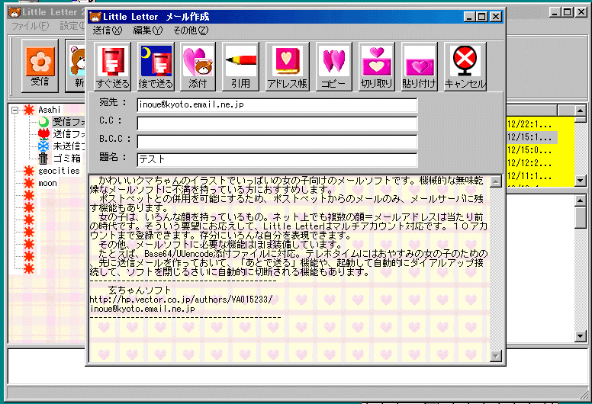Open the ファイル menu in main window

[31, 26]
